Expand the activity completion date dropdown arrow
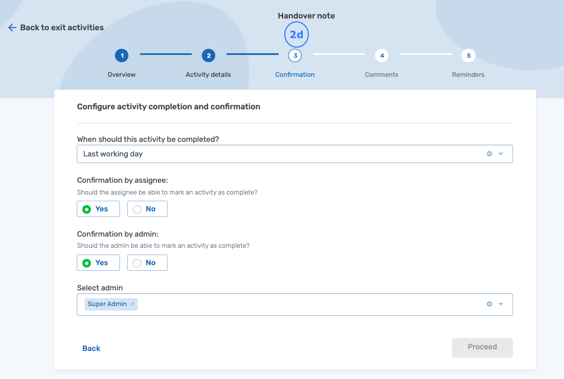564x379 pixels. (501, 154)
